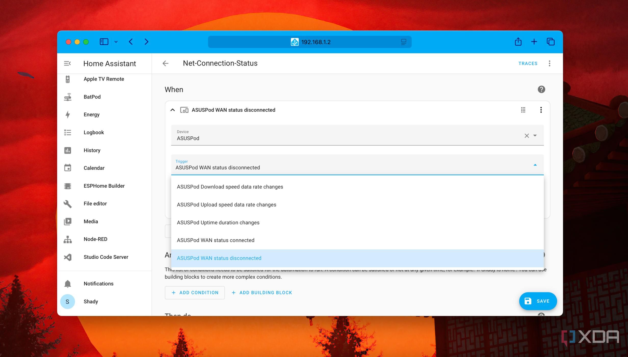Toggle Safari sidebar panel button
Image resolution: width=628 pixels, height=357 pixels.
point(104,42)
